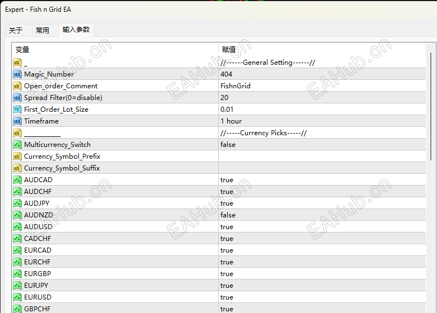
Task: Select the AUDNZD variable name
Action: [x=39, y=215]
